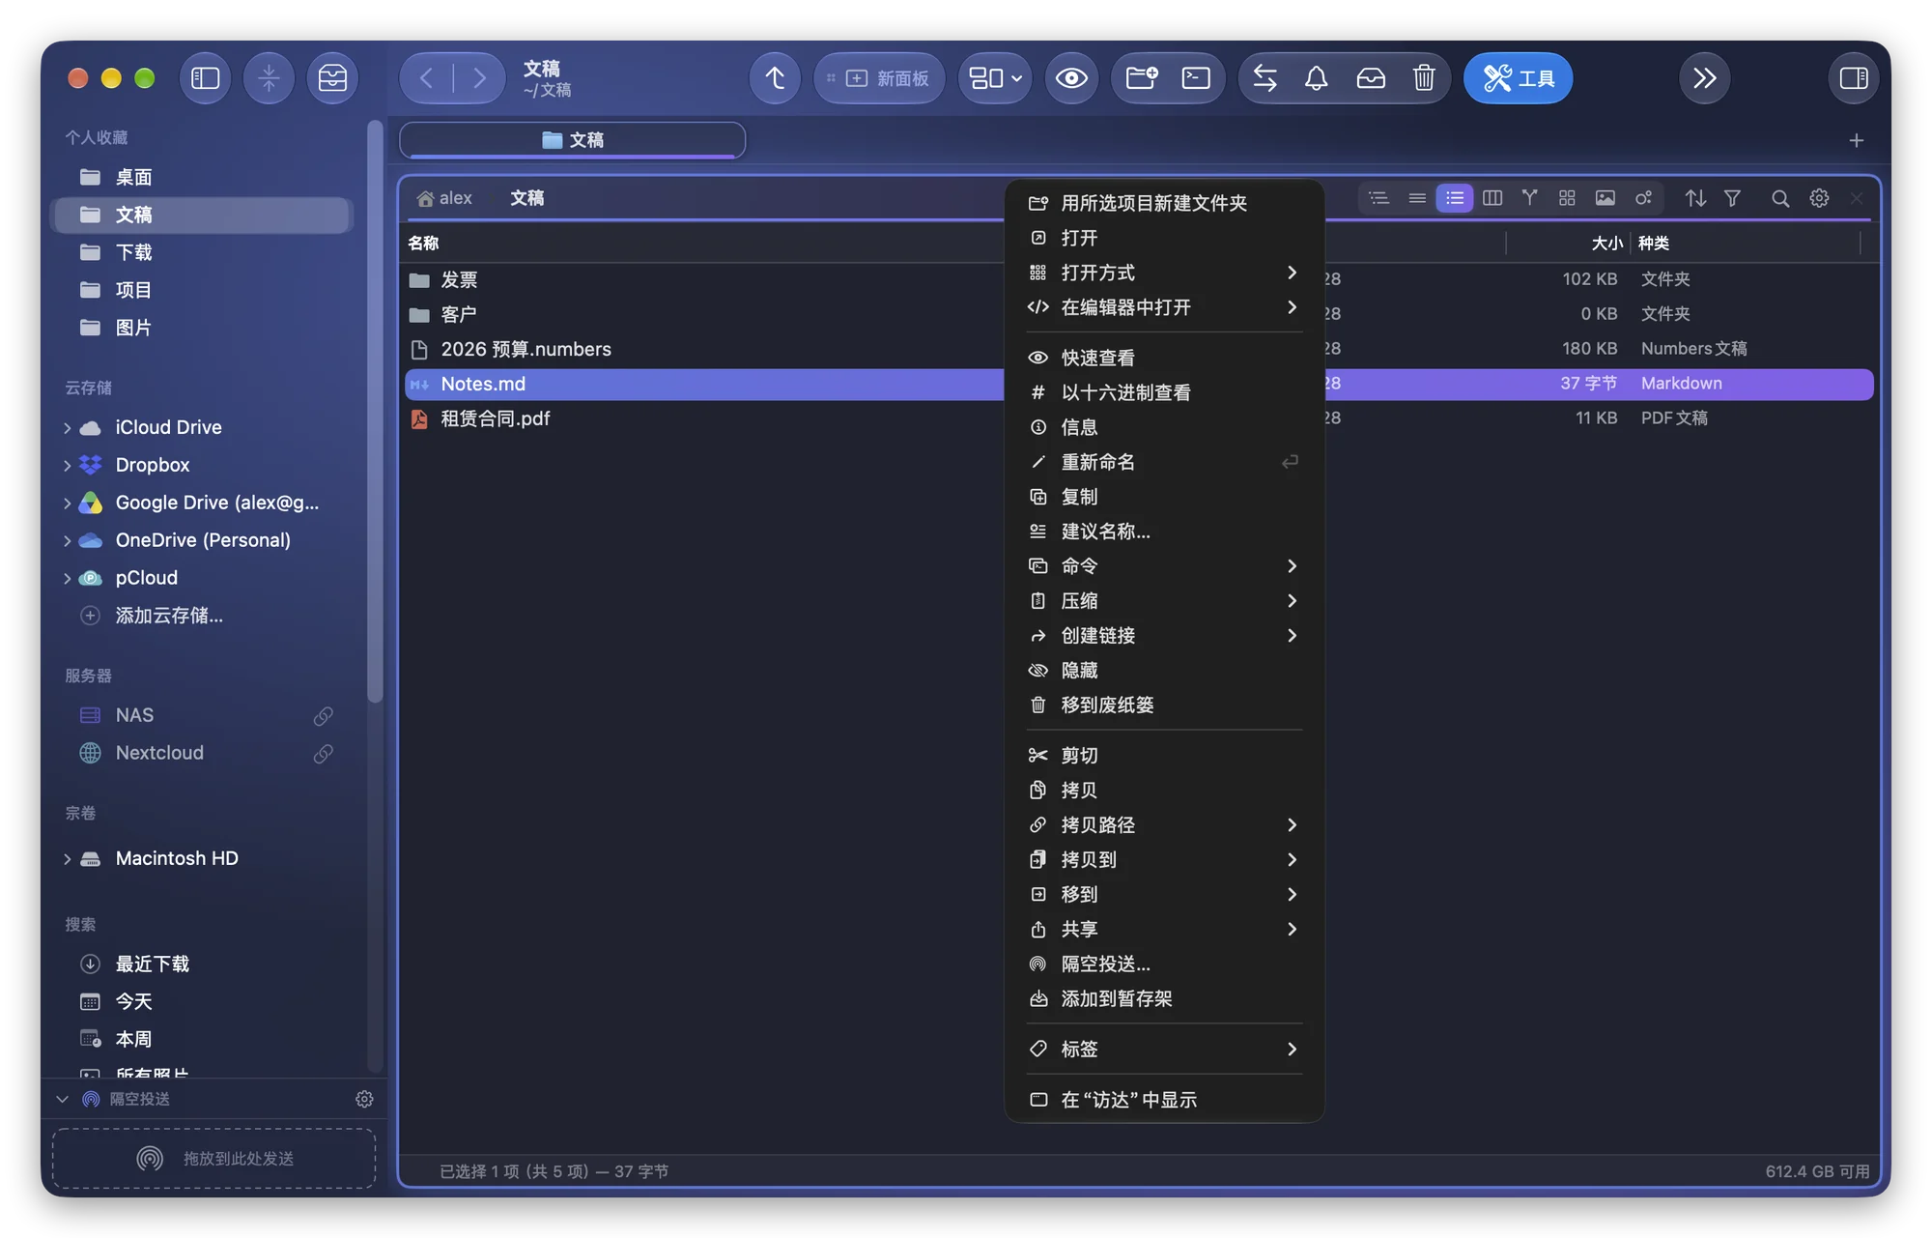Open the 工具 tools button
This screenshot has width=1932, height=1238.
pyautogui.click(x=1518, y=78)
